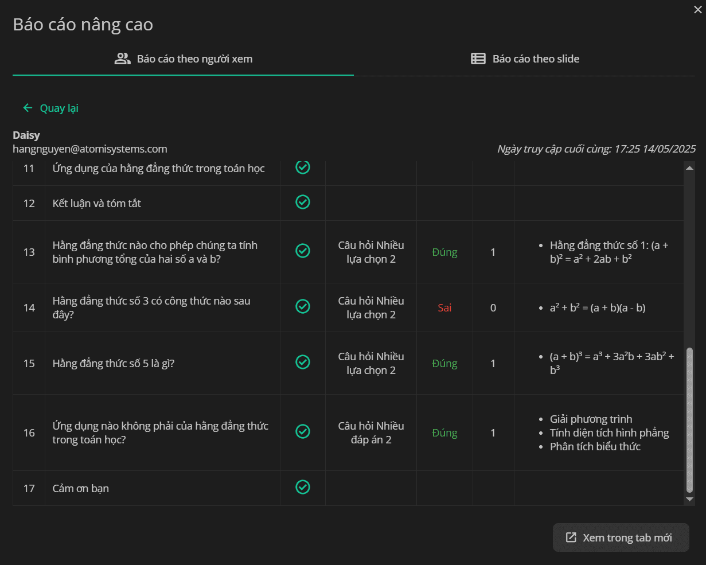Click the Báo cáo nâng cao title
706x565 pixels.
point(83,25)
